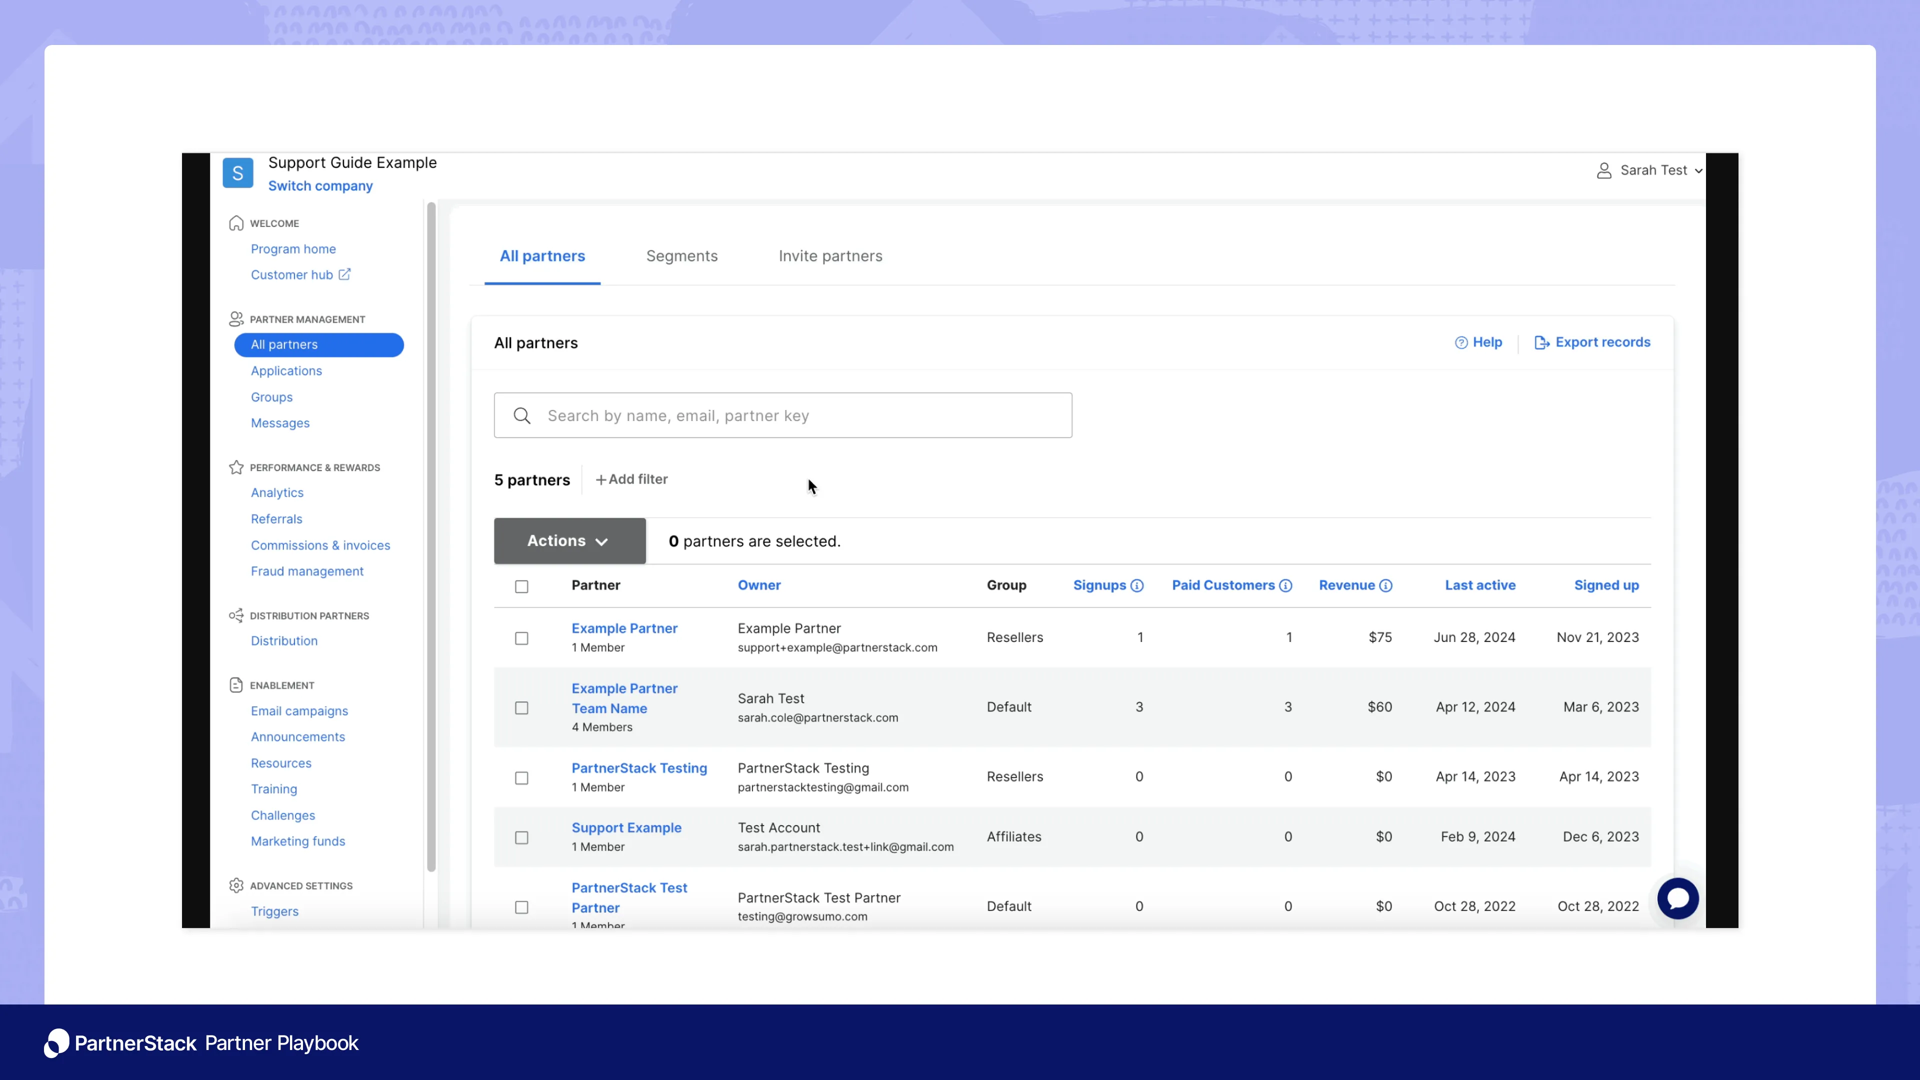Click the Signups info icon
Viewport: 1920px width, 1080px height.
pos(1136,586)
